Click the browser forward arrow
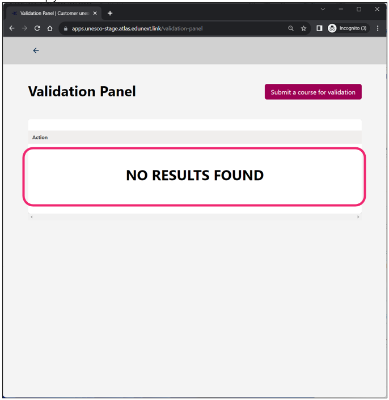389x400 pixels. [24, 28]
